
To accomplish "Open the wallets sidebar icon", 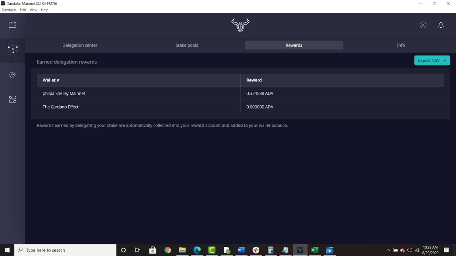I will click(x=12, y=25).
